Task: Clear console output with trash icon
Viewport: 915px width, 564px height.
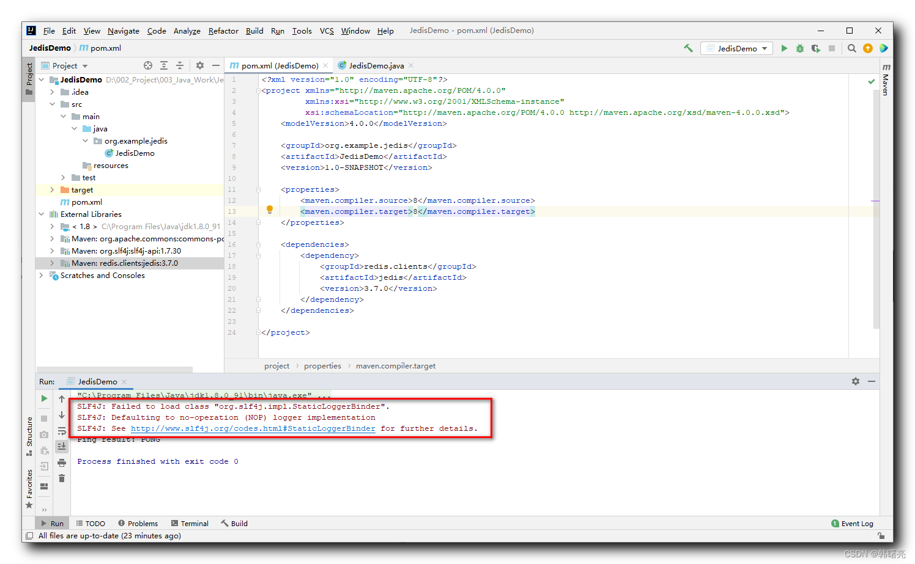Action: [x=62, y=478]
